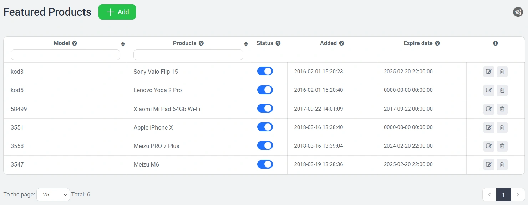Click next page arrow in pagination
Viewport: 528px width, 205px height.
[x=518, y=195]
